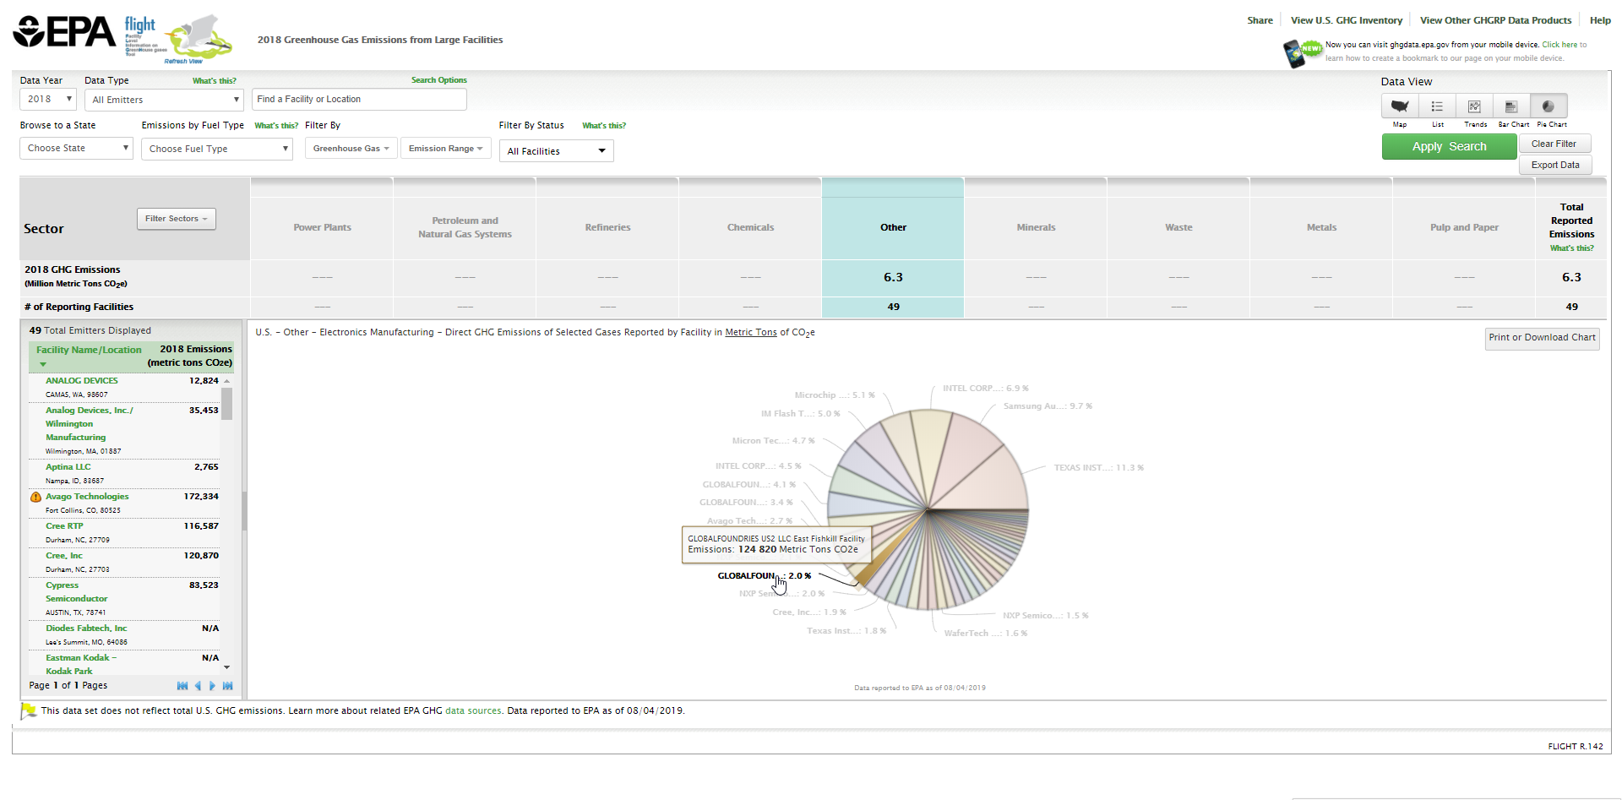The image size is (1622, 800).
Task: Click the Clear Filter button
Action: tap(1554, 144)
